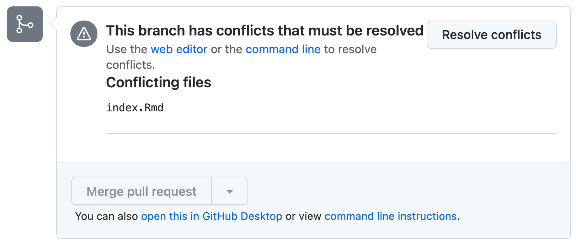Click the Merge pull request button
576x244 pixels.
coord(142,191)
